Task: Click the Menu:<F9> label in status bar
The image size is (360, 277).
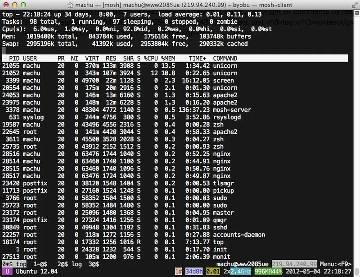Action: (x=335, y=264)
